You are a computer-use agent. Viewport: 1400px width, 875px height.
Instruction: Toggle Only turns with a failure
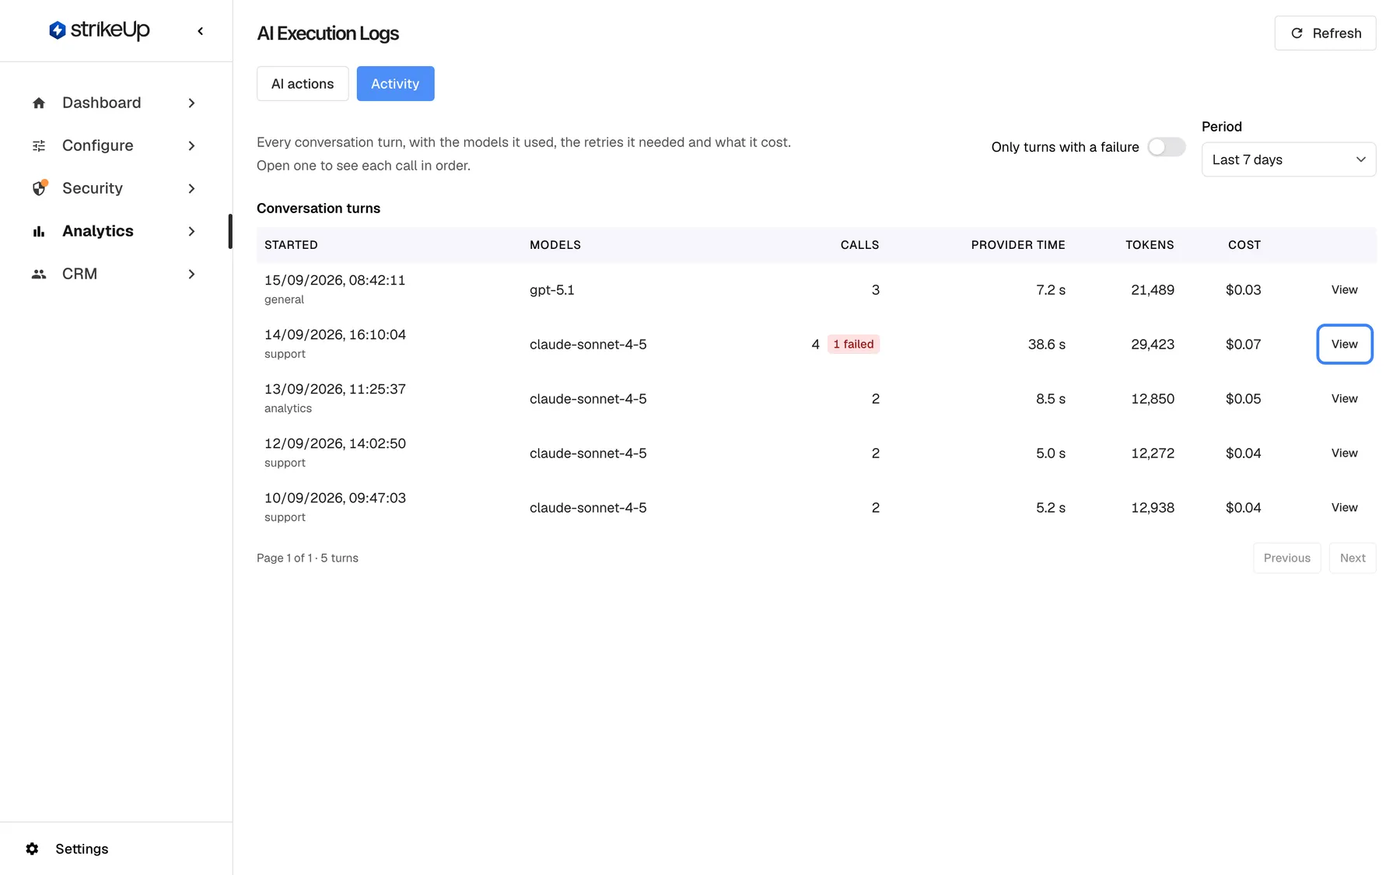coord(1166,147)
